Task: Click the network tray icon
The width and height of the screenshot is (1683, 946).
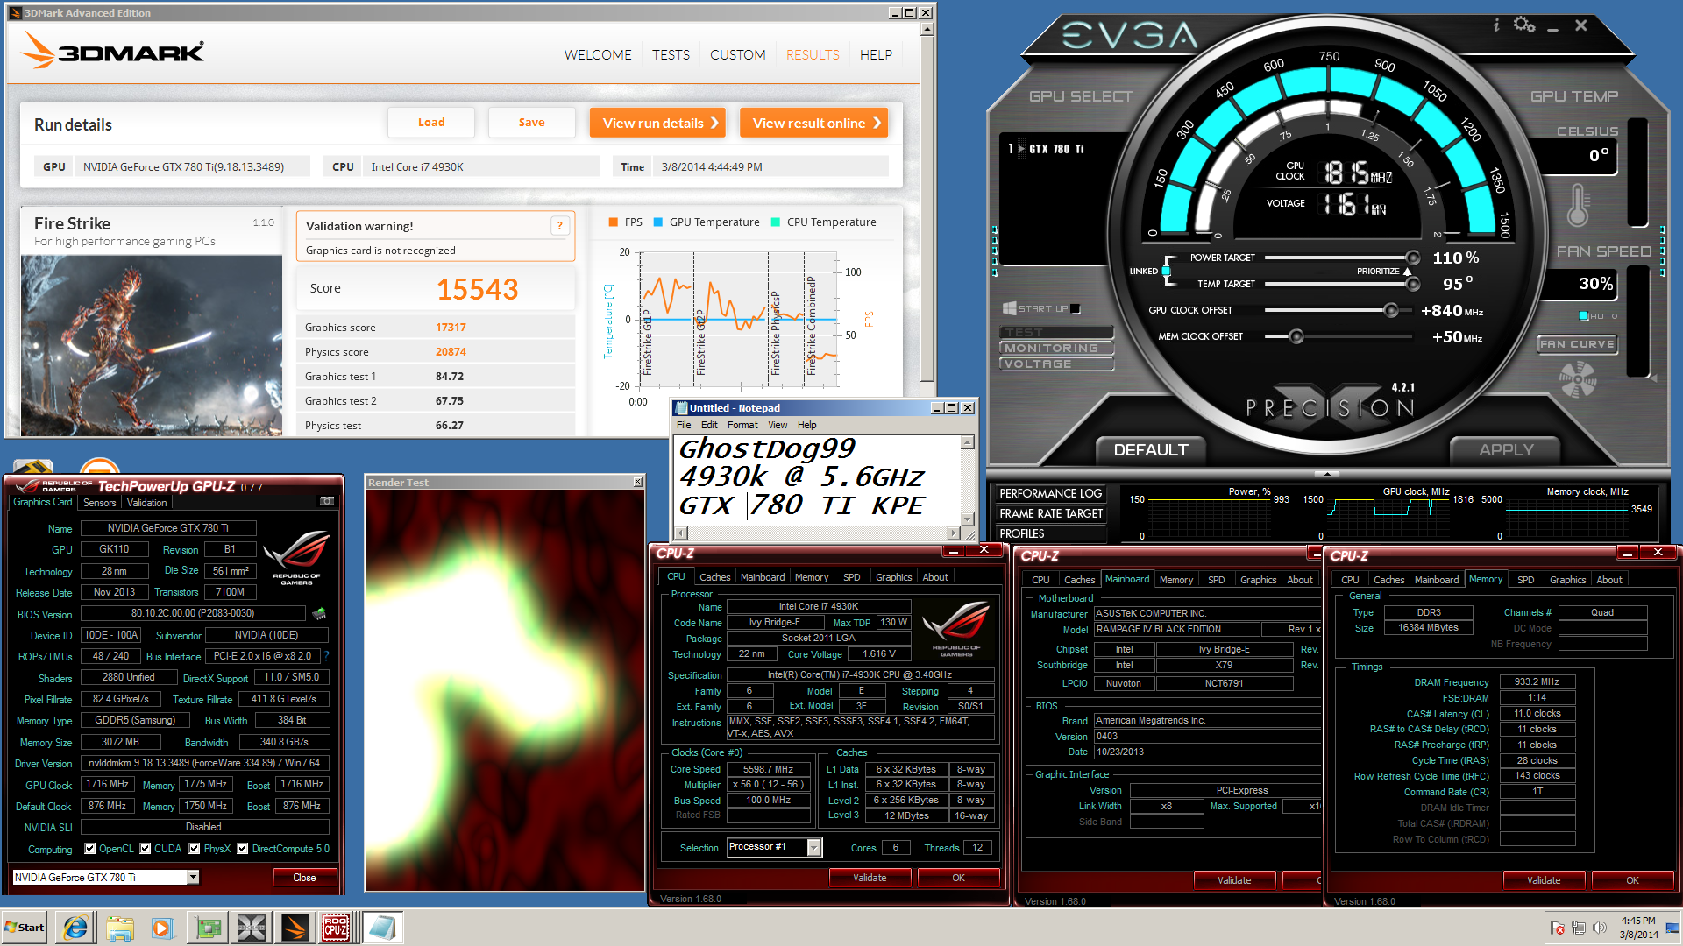Action: click(1579, 928)
